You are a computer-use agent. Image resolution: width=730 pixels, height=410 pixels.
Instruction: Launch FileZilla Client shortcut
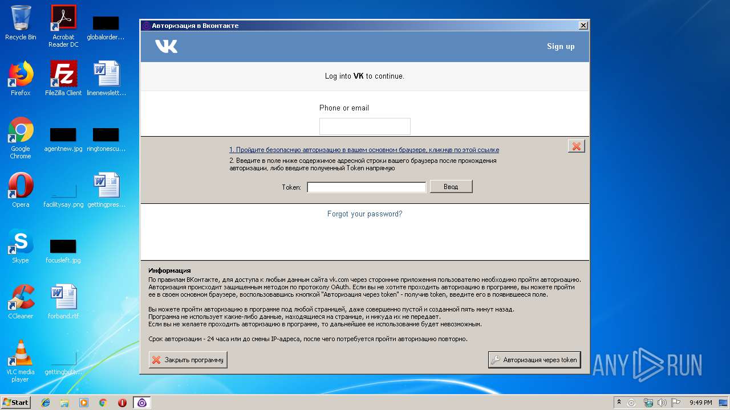tap(63, 79)
